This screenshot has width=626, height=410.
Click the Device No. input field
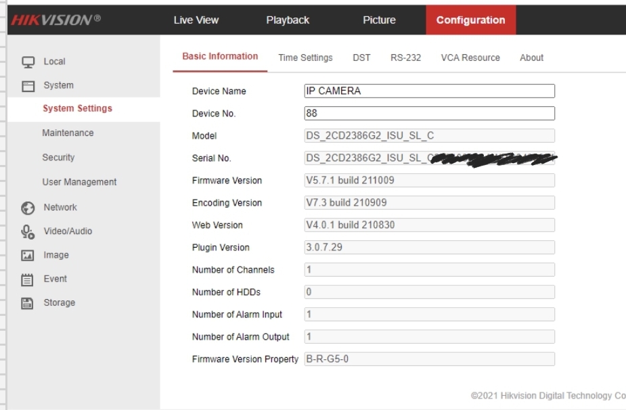click(x=429, y=114)
